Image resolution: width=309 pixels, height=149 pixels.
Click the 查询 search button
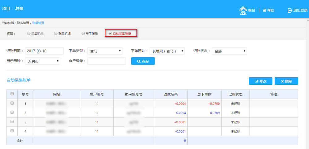coord(143,61)
